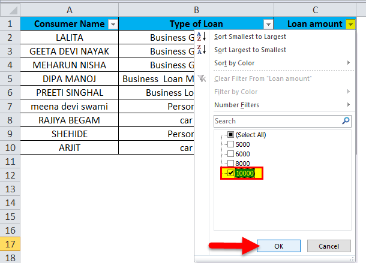
Task: Toggle the (Select All) checkbox
Action: click(230, 135)
